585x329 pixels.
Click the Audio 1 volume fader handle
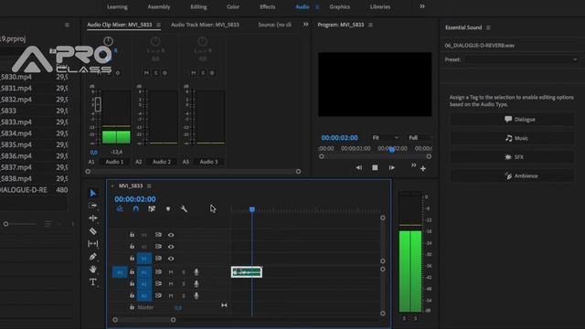[x=98, y=104]
